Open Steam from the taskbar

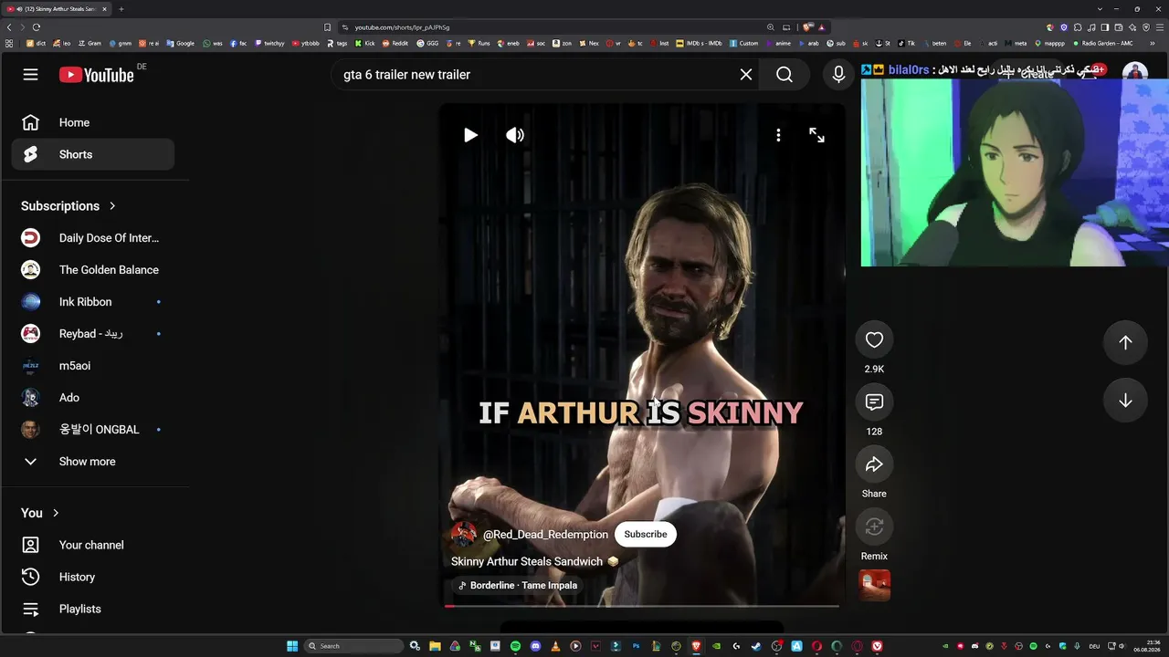tap(756, 646)
